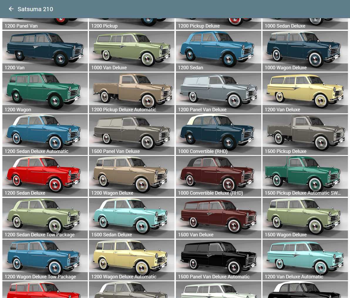Select the 1200 Panel Van configuration
The height and width of the screenshot is (298, 350).
click(x=45, y=24)
